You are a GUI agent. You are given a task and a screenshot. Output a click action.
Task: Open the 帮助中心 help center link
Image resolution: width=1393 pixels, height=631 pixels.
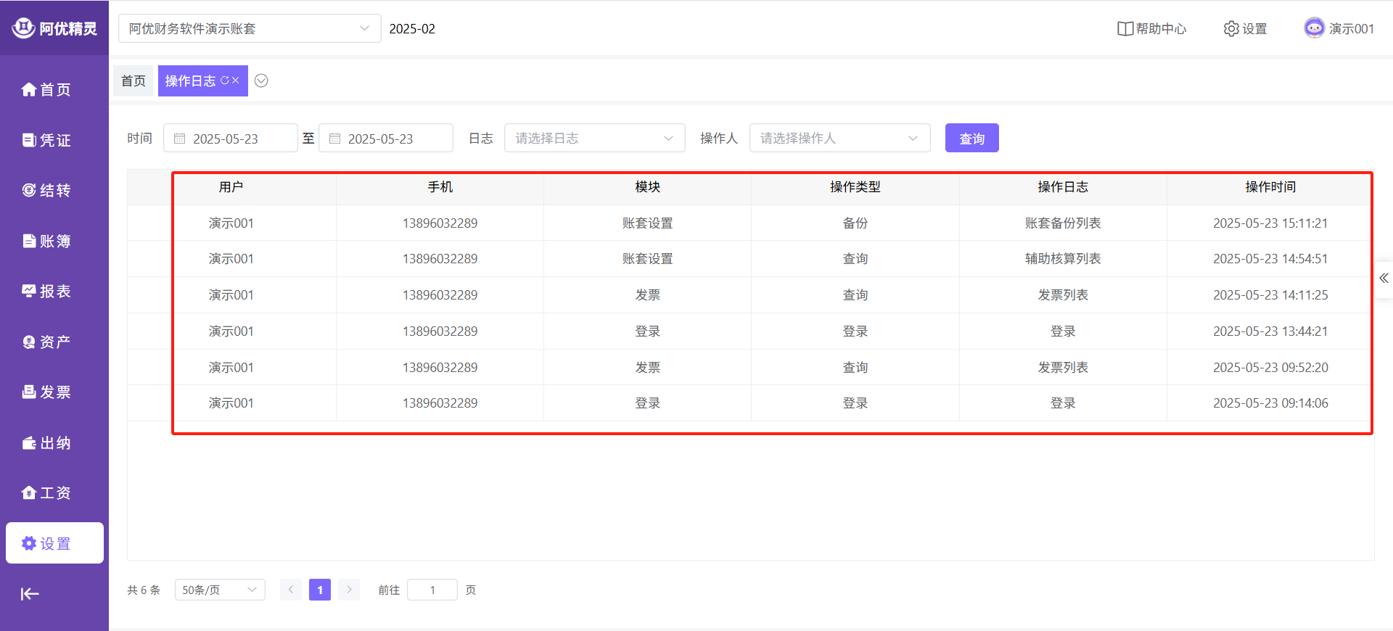tap(1151, 28)
